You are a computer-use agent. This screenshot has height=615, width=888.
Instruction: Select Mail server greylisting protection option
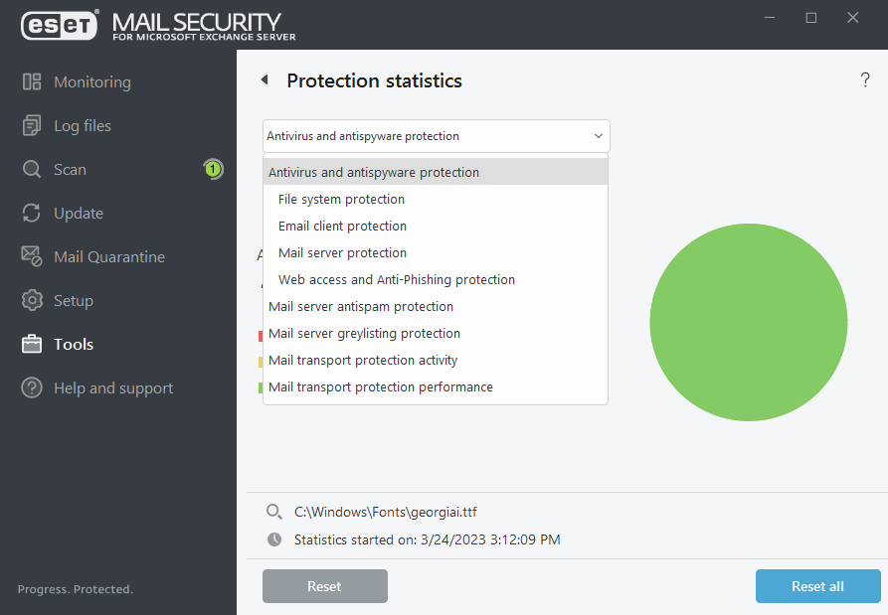pyautogui.click(x=364, y=334)
